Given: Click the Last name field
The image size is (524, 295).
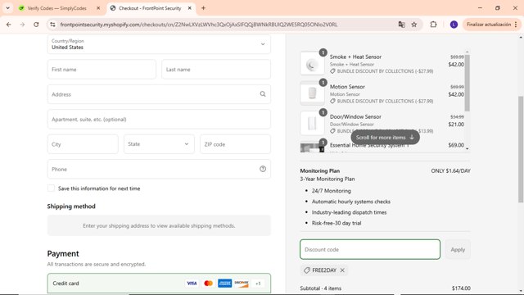Looking at the screenshot, I should (216, 70).
